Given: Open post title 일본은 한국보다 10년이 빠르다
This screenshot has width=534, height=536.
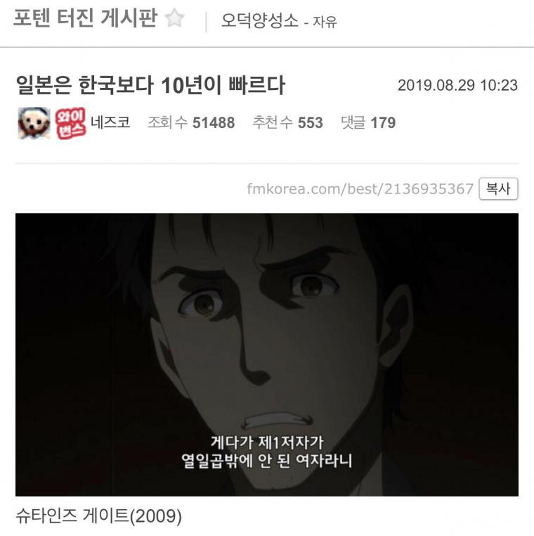Looking at the screenshot, I should [150, 85].
